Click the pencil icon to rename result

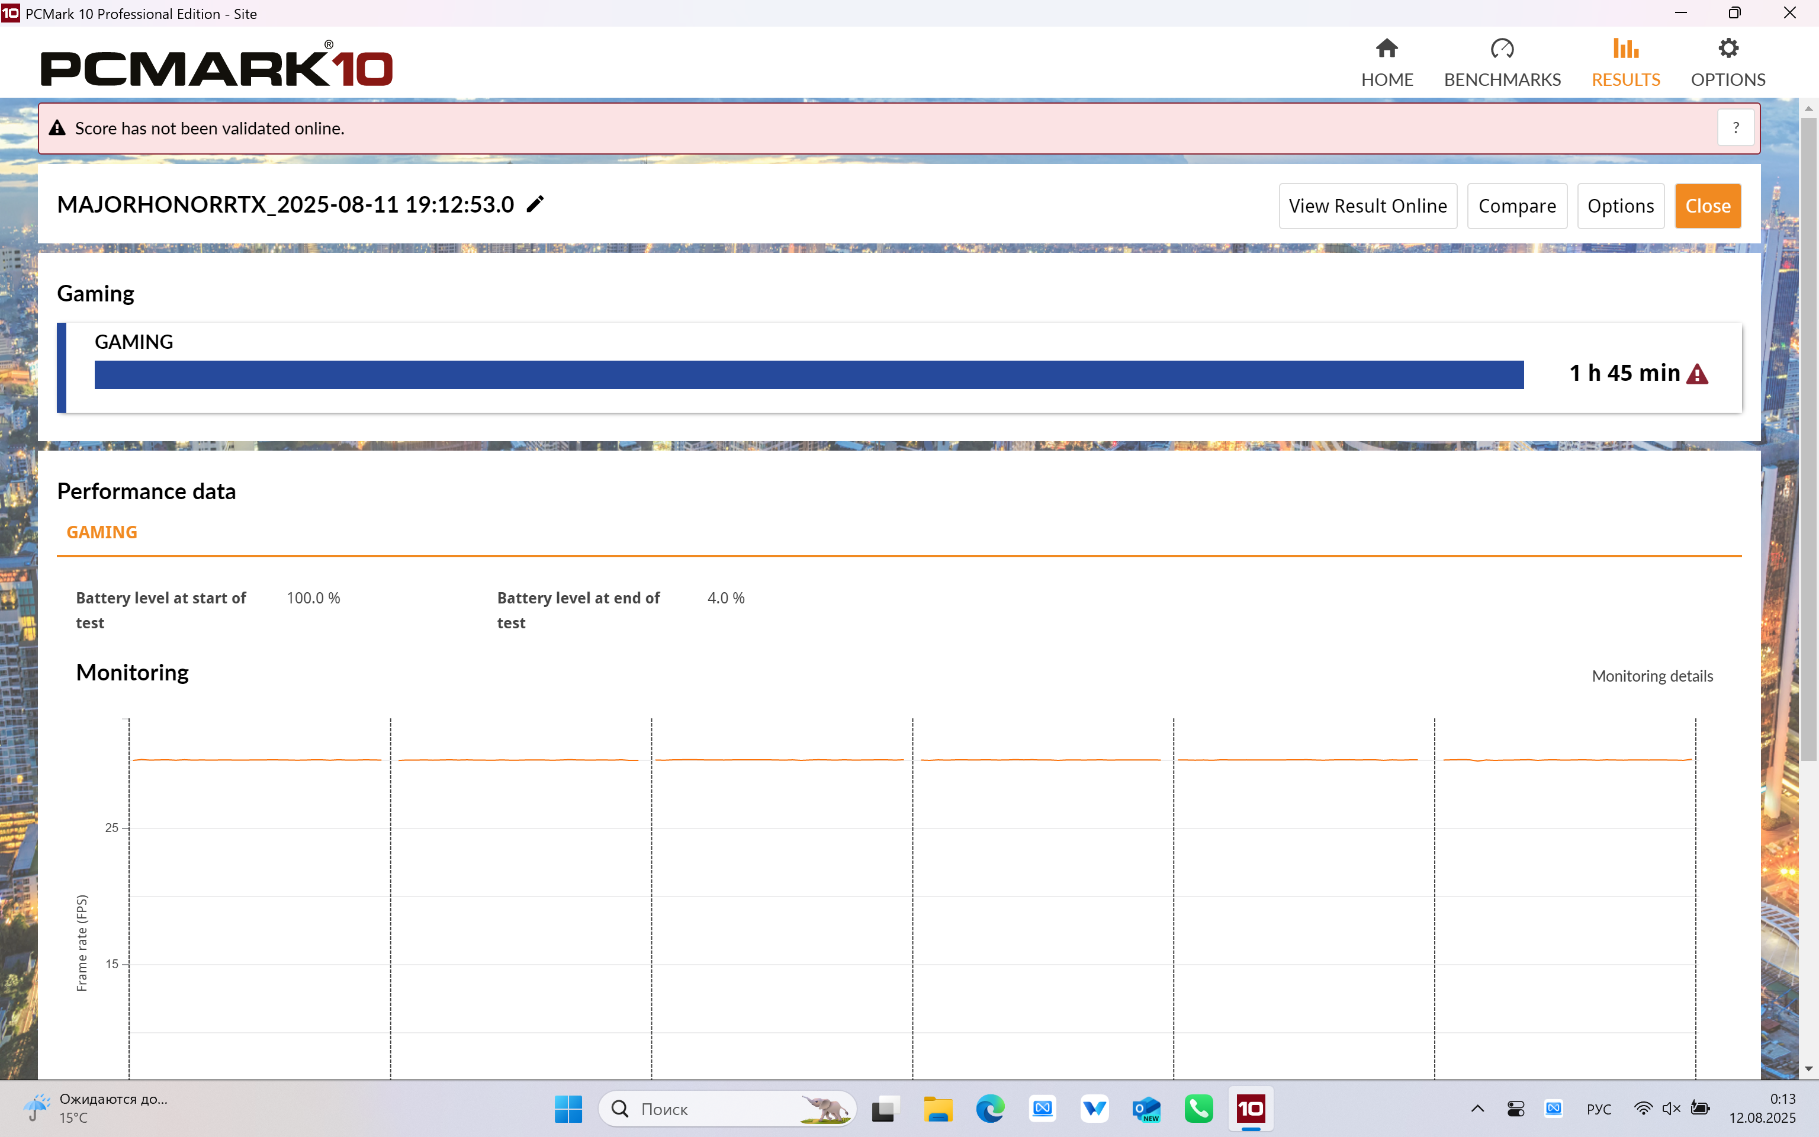point(535,204)
